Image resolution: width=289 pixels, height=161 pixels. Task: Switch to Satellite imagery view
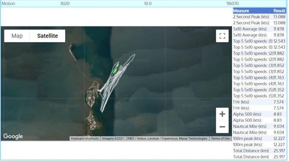pos(47,36)
